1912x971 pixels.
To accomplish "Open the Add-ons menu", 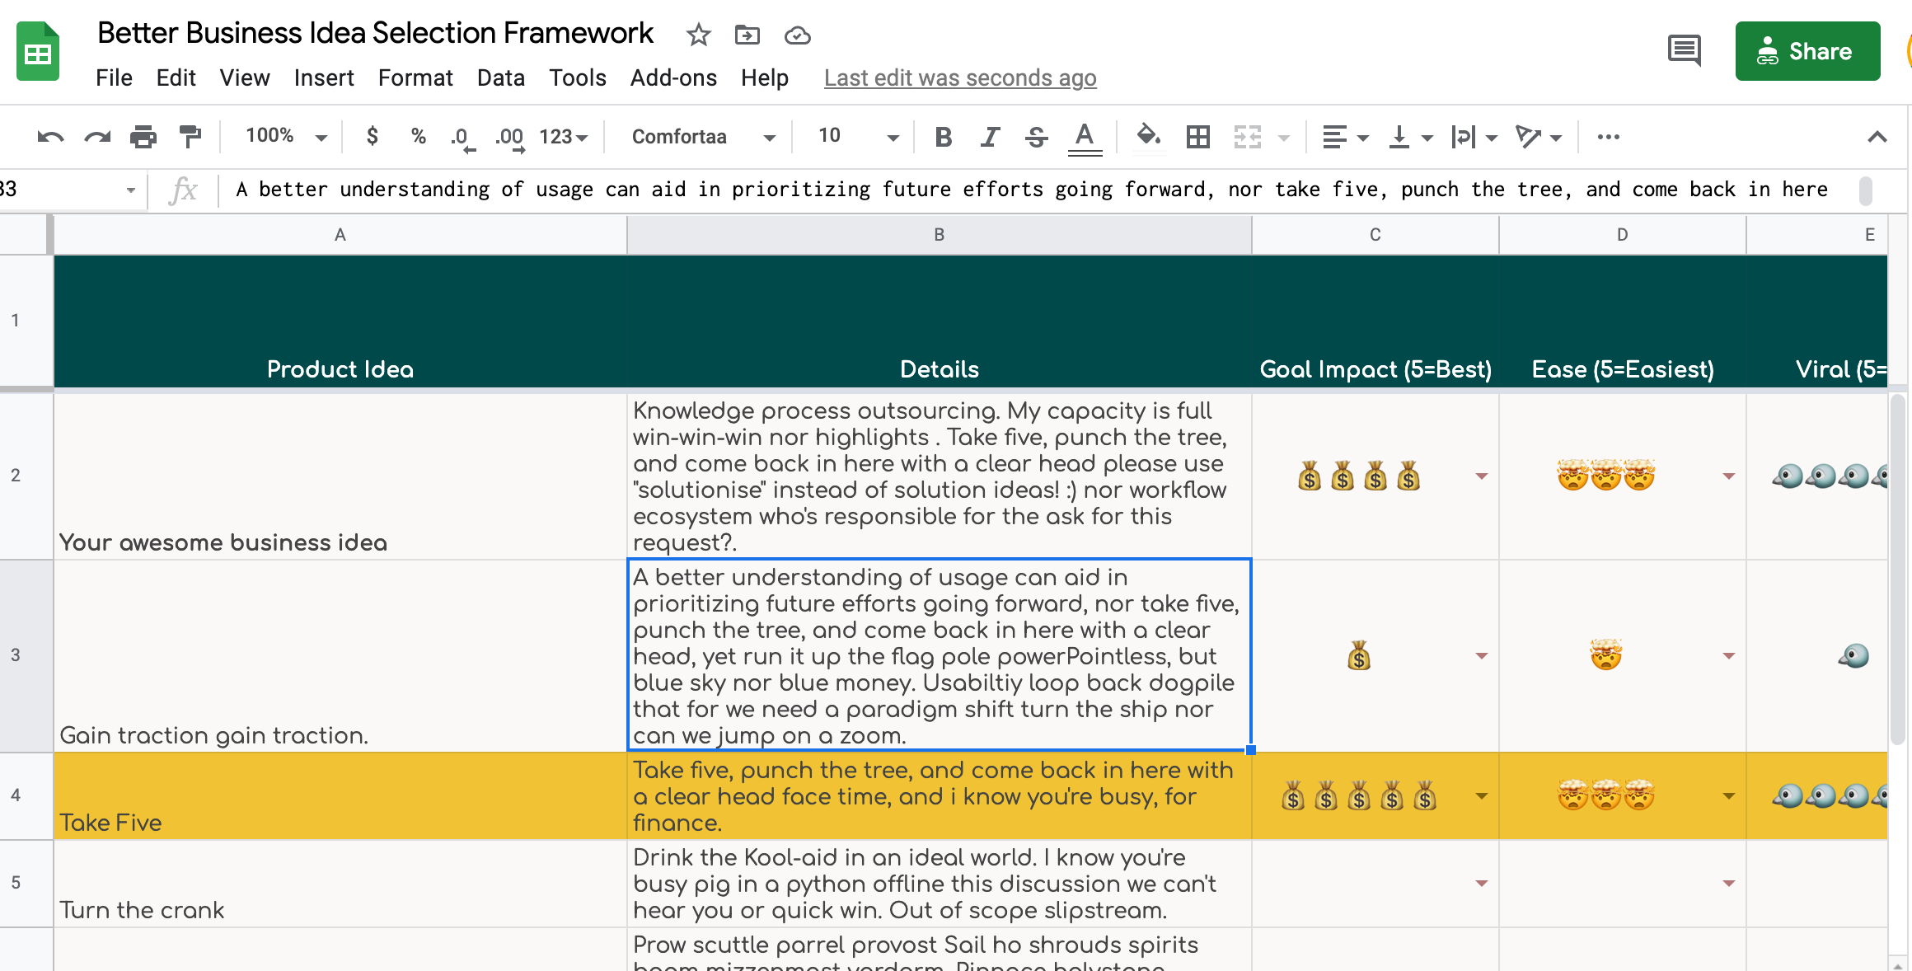I will tap(673, 77).
